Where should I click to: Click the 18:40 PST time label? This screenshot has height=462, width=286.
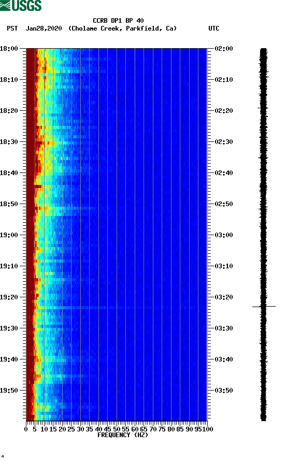point(9,173)
